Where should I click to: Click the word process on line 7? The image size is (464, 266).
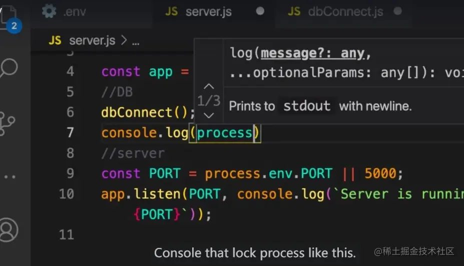pyautogui.click(x=225, y=133)
